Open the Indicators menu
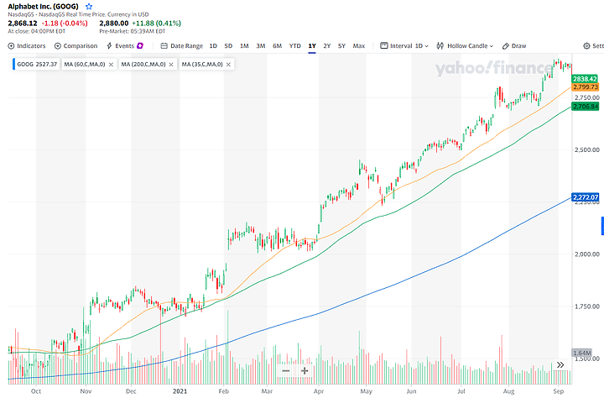Viewport: 604px width, 398px height. coord(27,46)
